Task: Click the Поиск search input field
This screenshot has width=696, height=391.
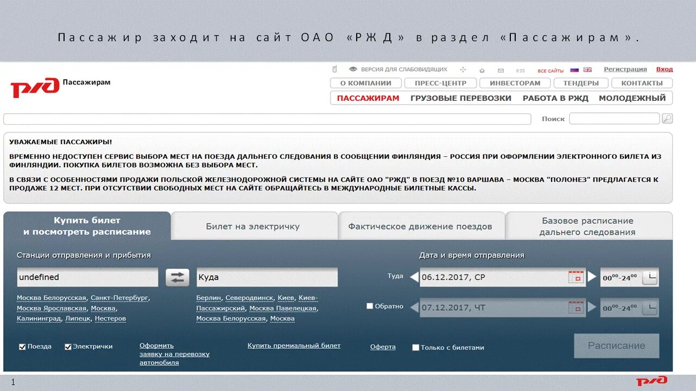Action: tap(615, 118)
